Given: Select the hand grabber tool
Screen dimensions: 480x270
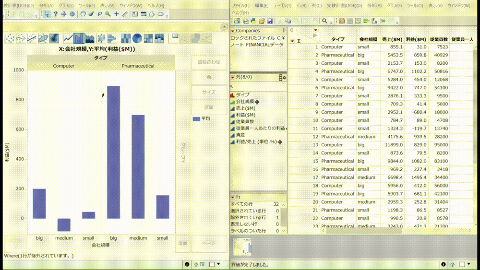Looking at the screenshot, I should 83,14.
